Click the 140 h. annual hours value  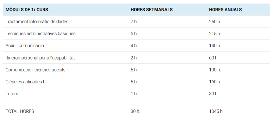point(215,46)
